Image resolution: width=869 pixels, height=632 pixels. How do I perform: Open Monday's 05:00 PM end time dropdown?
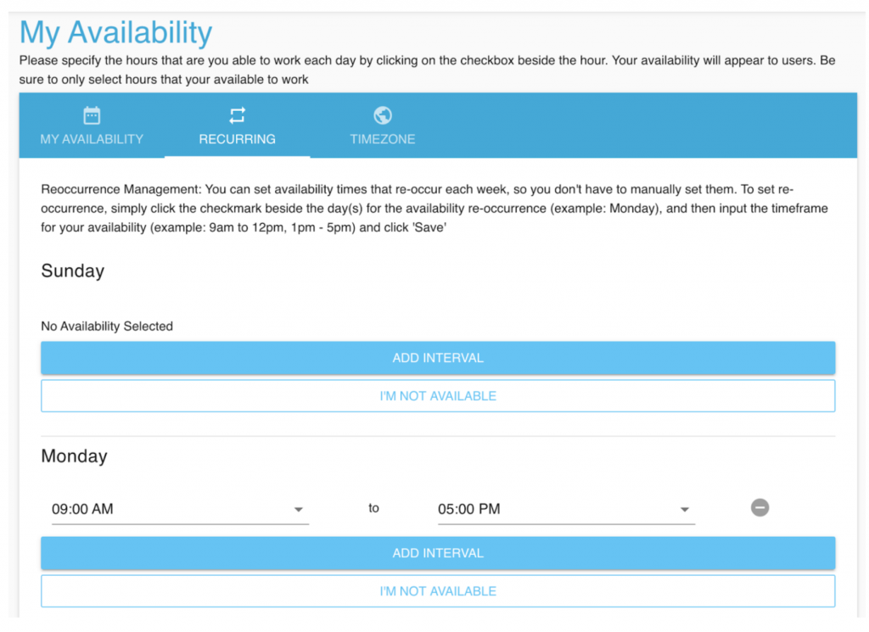click(566, 510)
